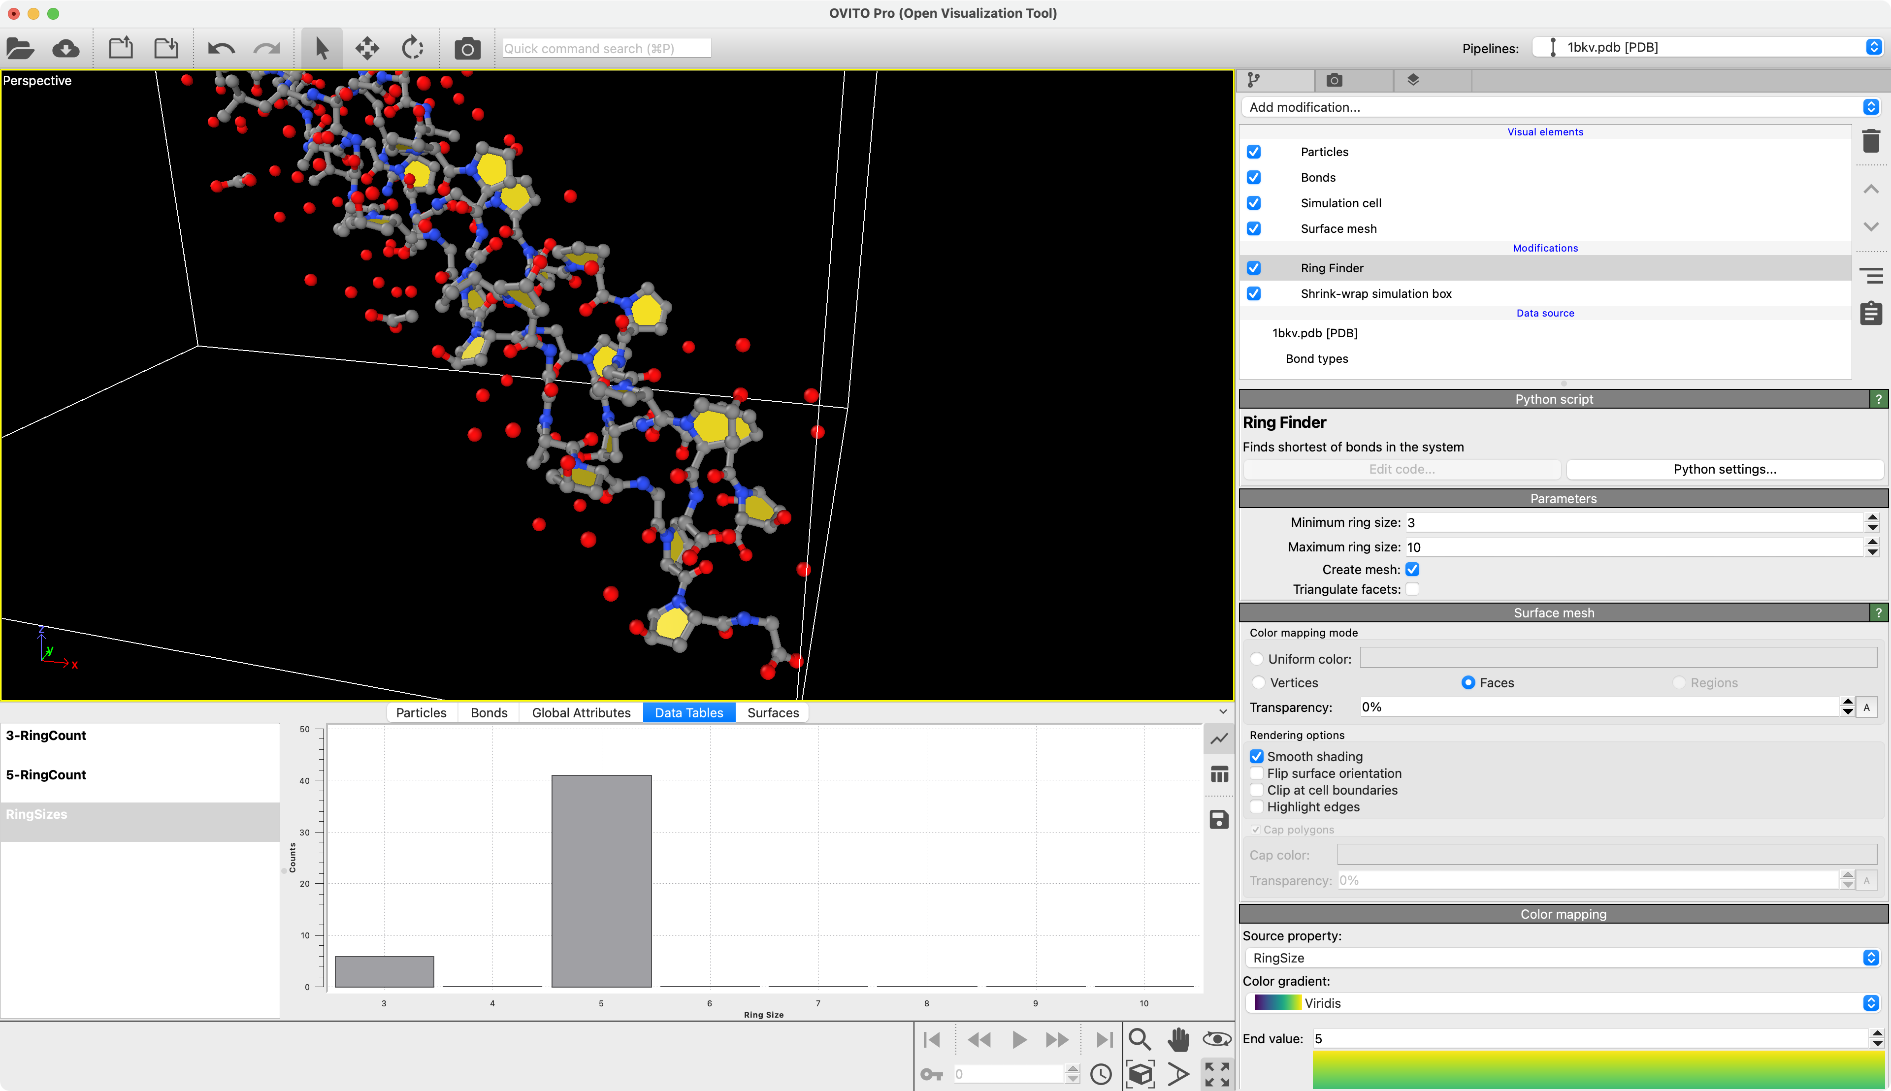Click the Python settings button

(1725, 469)
